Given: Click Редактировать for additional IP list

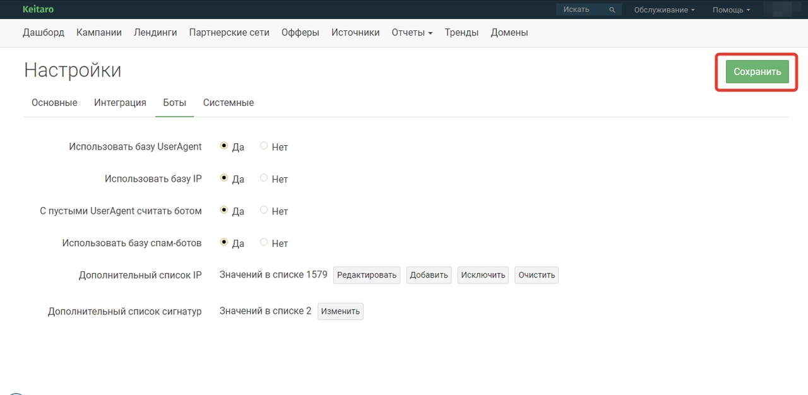Looking at the screenshot, I should [367, 275].
